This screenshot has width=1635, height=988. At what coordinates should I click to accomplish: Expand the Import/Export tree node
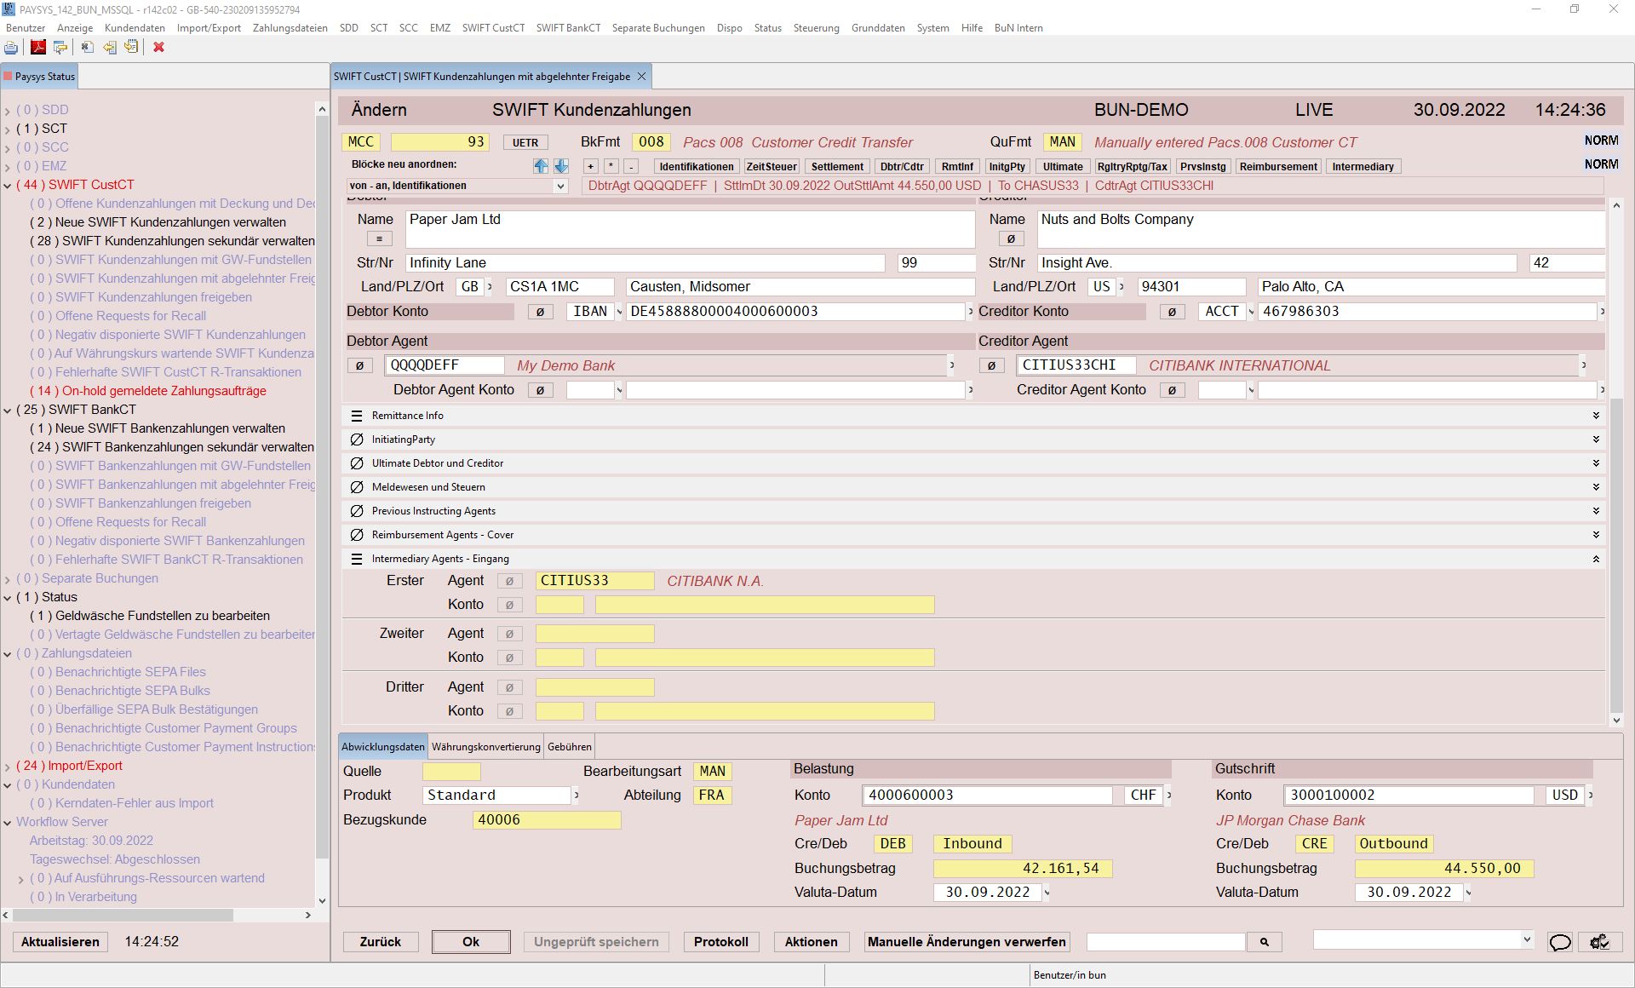[x=8, y=766]
